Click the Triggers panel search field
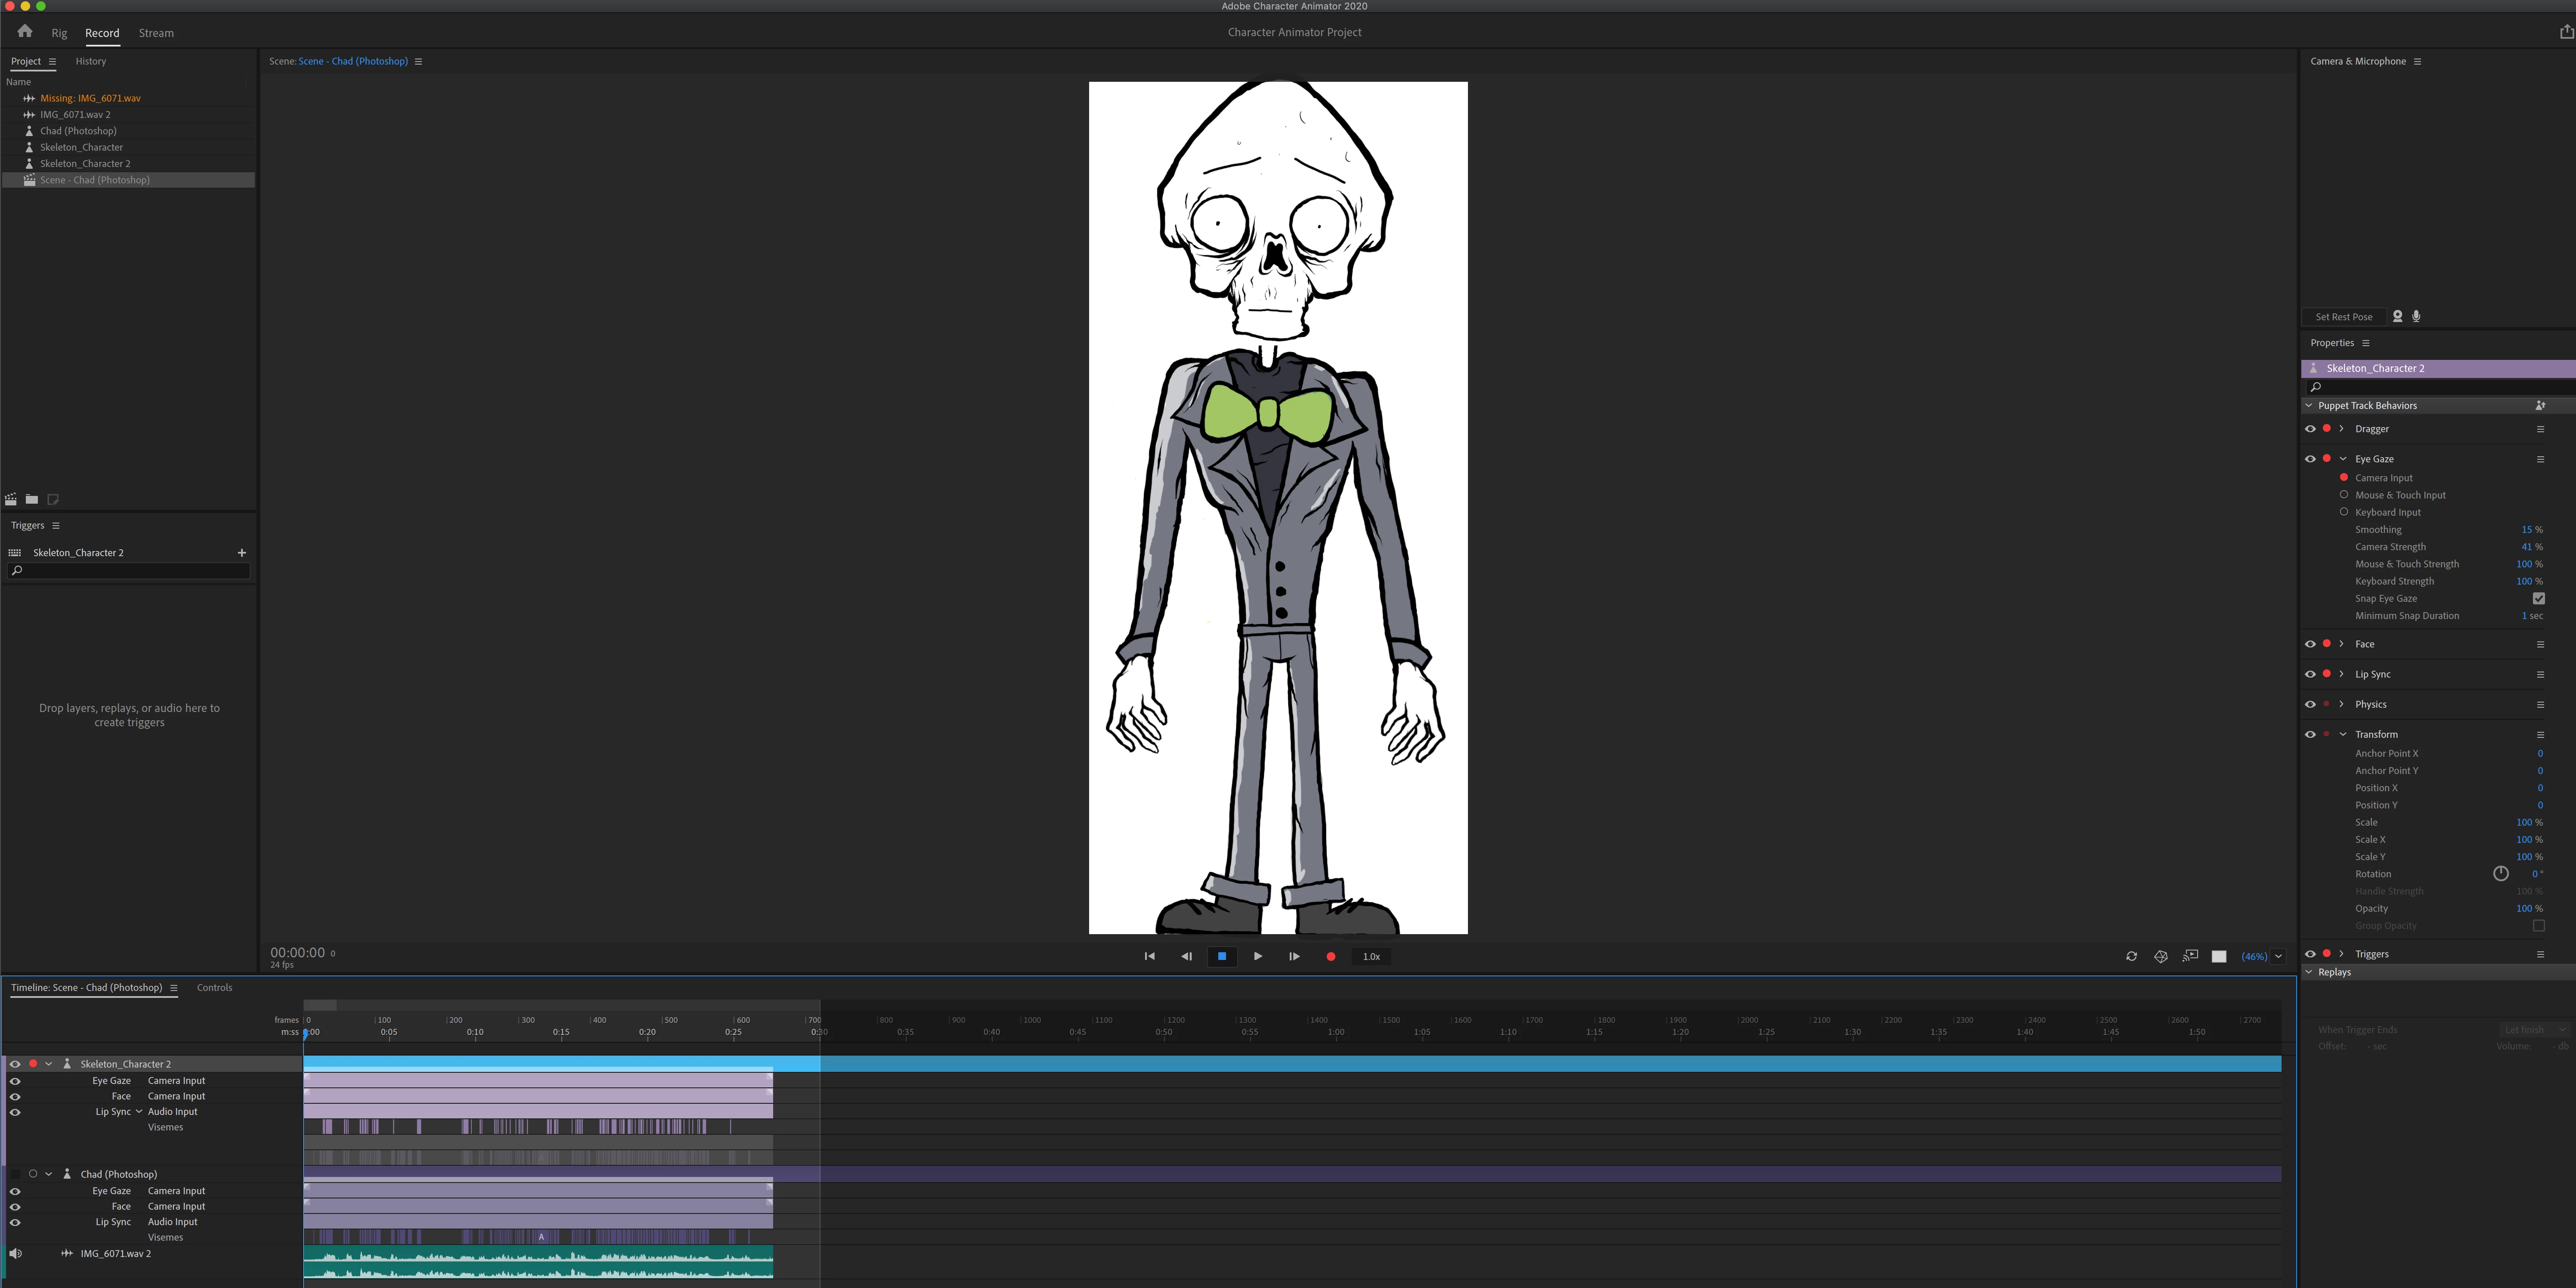 click(x=129, y=570)
